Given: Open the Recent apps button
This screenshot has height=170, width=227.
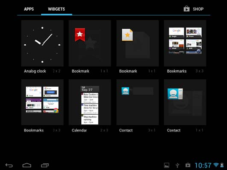Looking at the screenshot, I should [45, 165].
